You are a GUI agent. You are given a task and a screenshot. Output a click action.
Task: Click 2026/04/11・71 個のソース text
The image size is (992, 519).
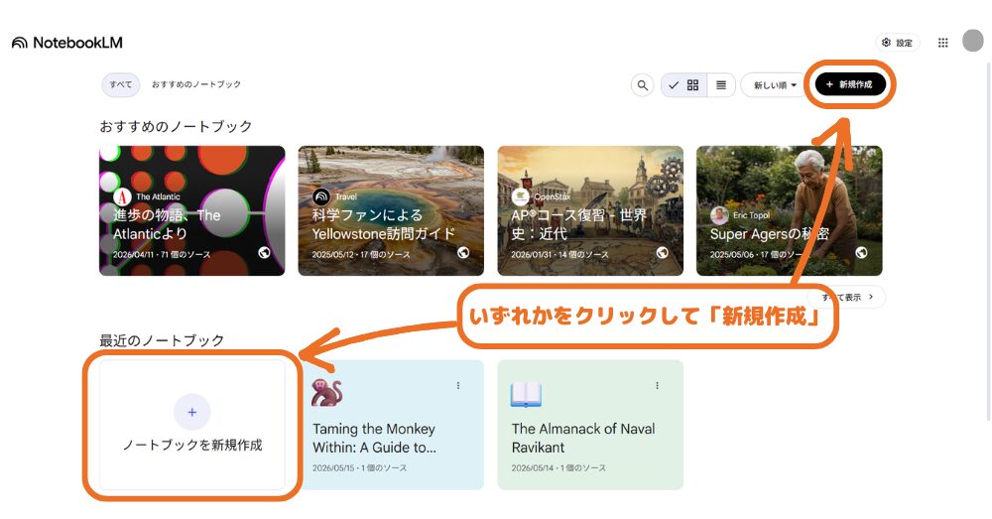pos(162,254)
